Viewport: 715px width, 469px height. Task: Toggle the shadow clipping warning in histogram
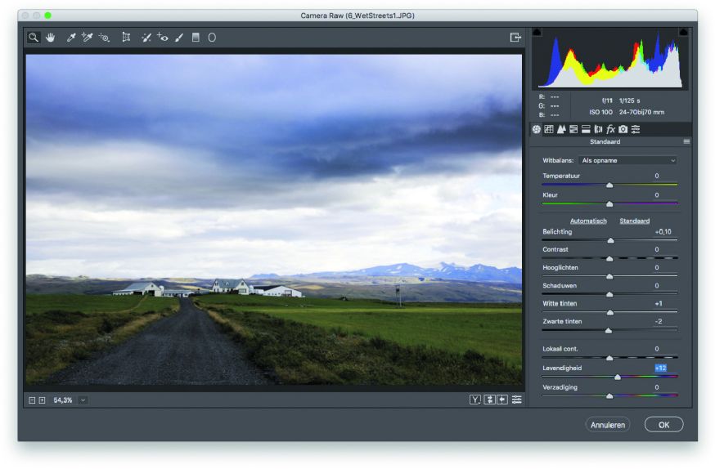pos(537,32)
